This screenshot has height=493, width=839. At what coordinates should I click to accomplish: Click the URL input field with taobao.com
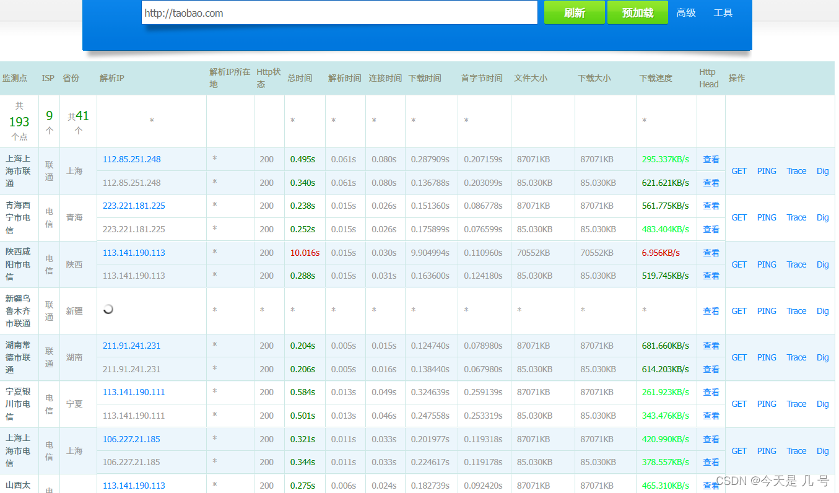(339, 12)
